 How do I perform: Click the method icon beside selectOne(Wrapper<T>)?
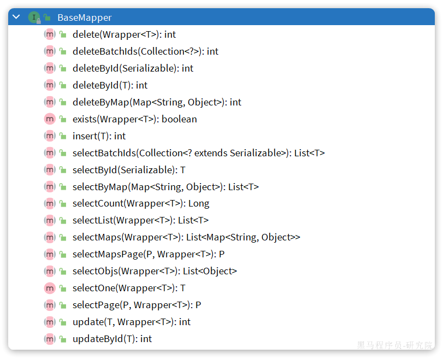pyautogui.click(x=50, y=288)
